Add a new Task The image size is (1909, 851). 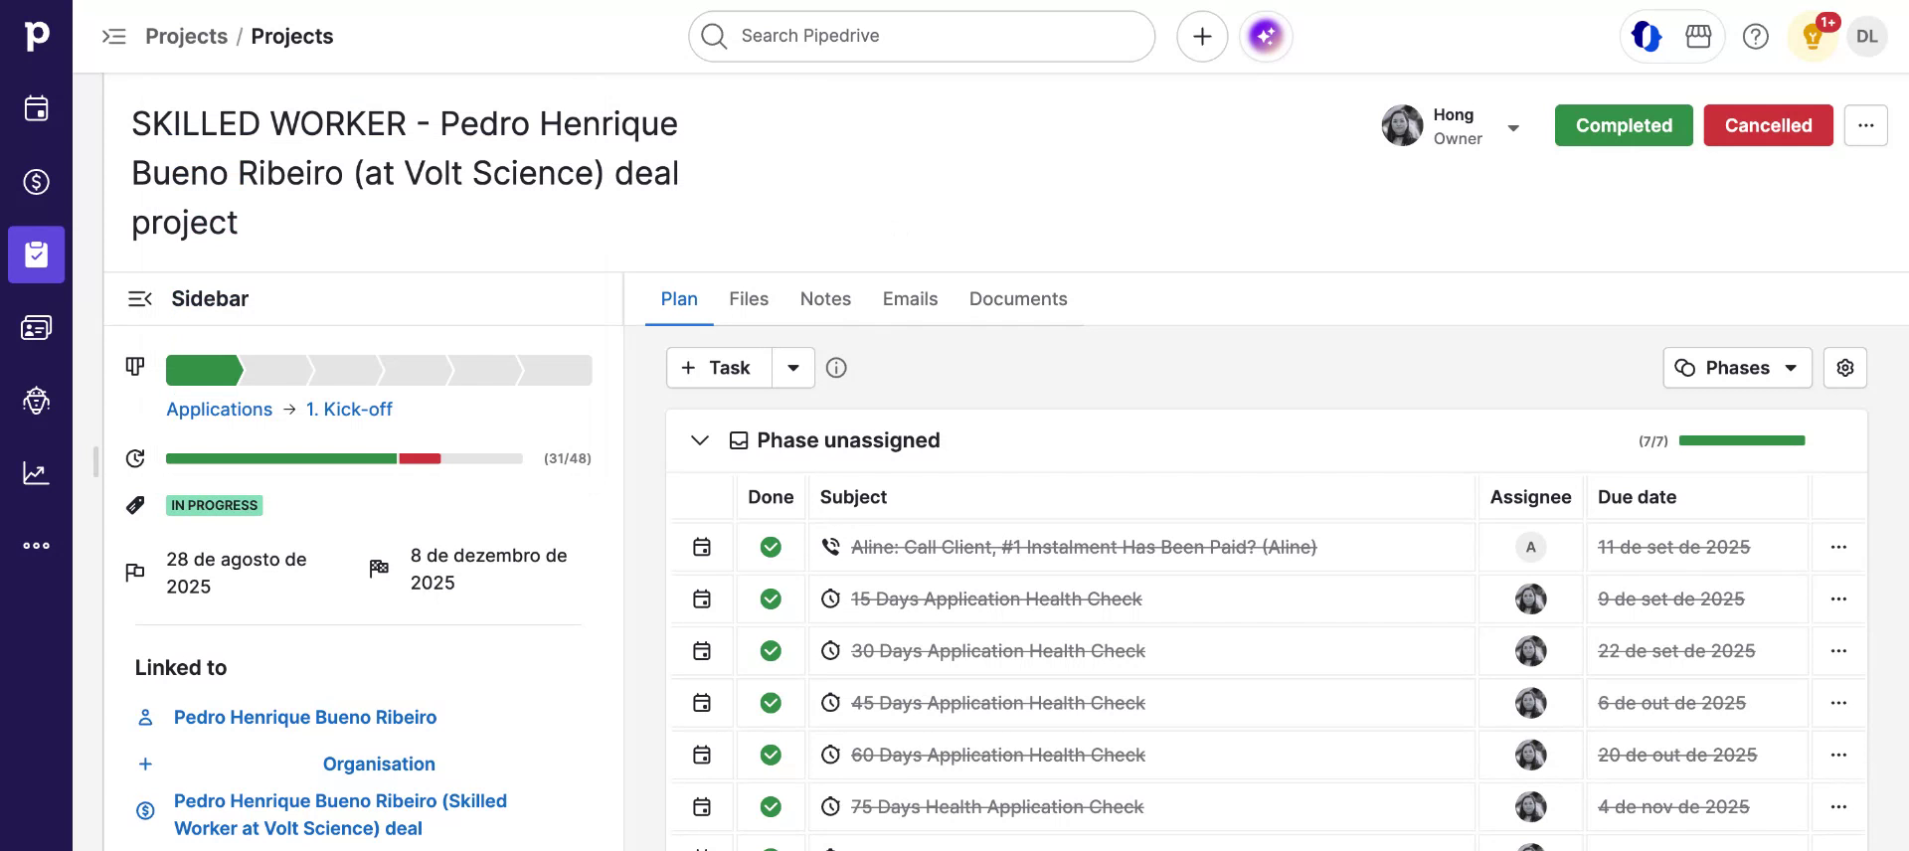tap(719, 368)
